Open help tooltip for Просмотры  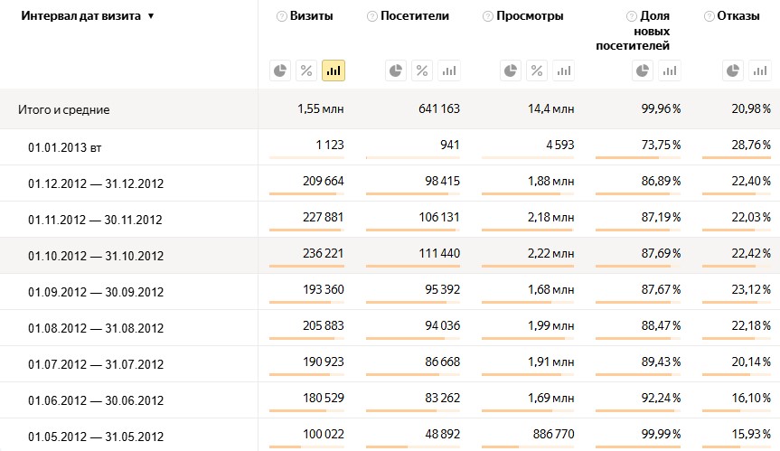coord(488,16)
